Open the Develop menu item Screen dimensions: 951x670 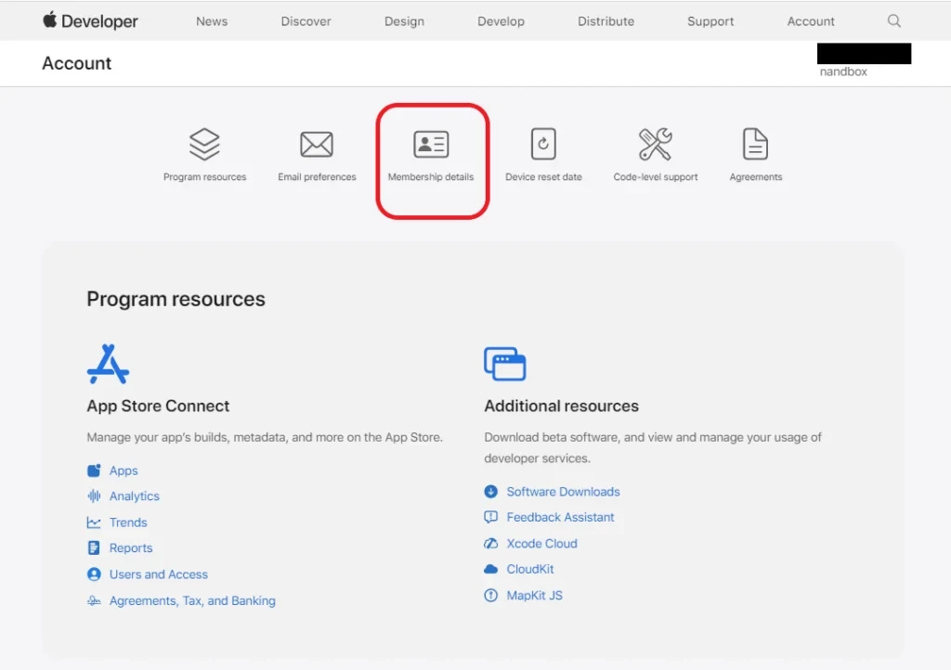(501, 20)
